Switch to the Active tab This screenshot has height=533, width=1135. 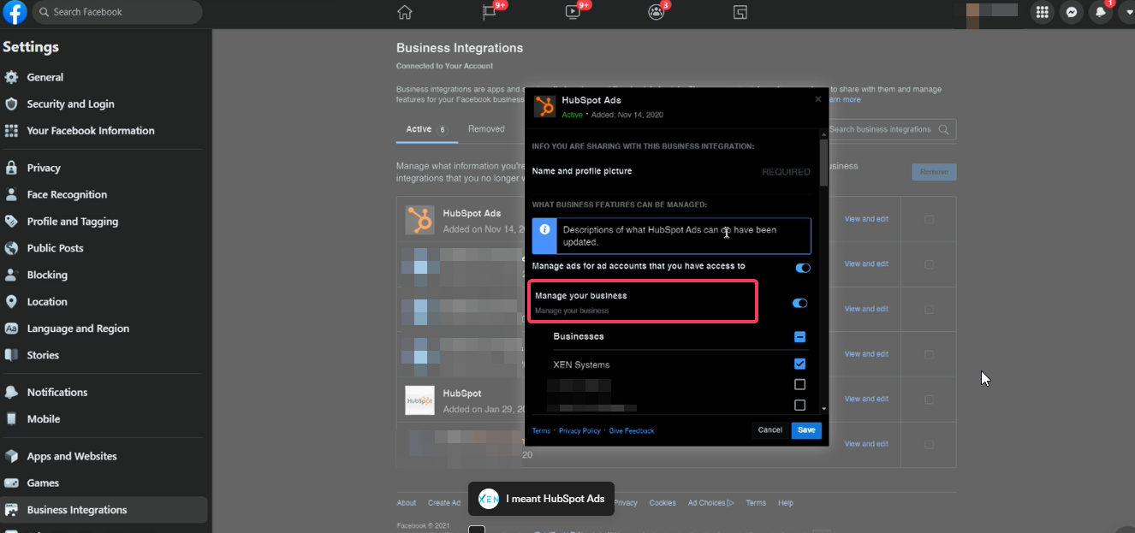(x=425, y=129)
